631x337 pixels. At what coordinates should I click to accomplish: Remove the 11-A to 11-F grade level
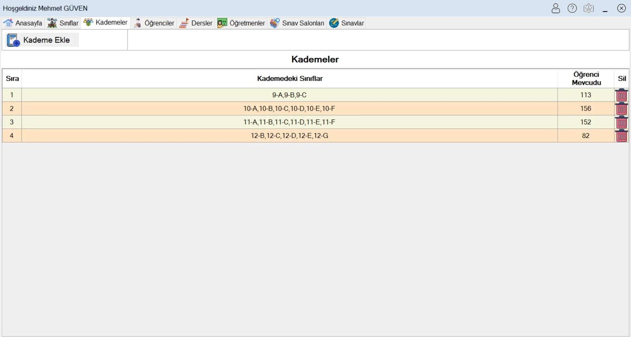pos(621,122)
